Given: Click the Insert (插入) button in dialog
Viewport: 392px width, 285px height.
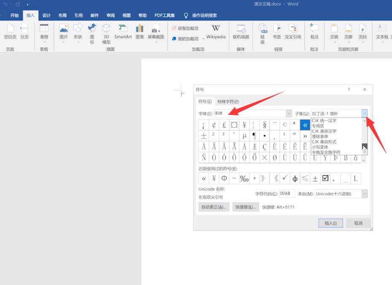Looking at the screenshot, I should pos(330,223).
